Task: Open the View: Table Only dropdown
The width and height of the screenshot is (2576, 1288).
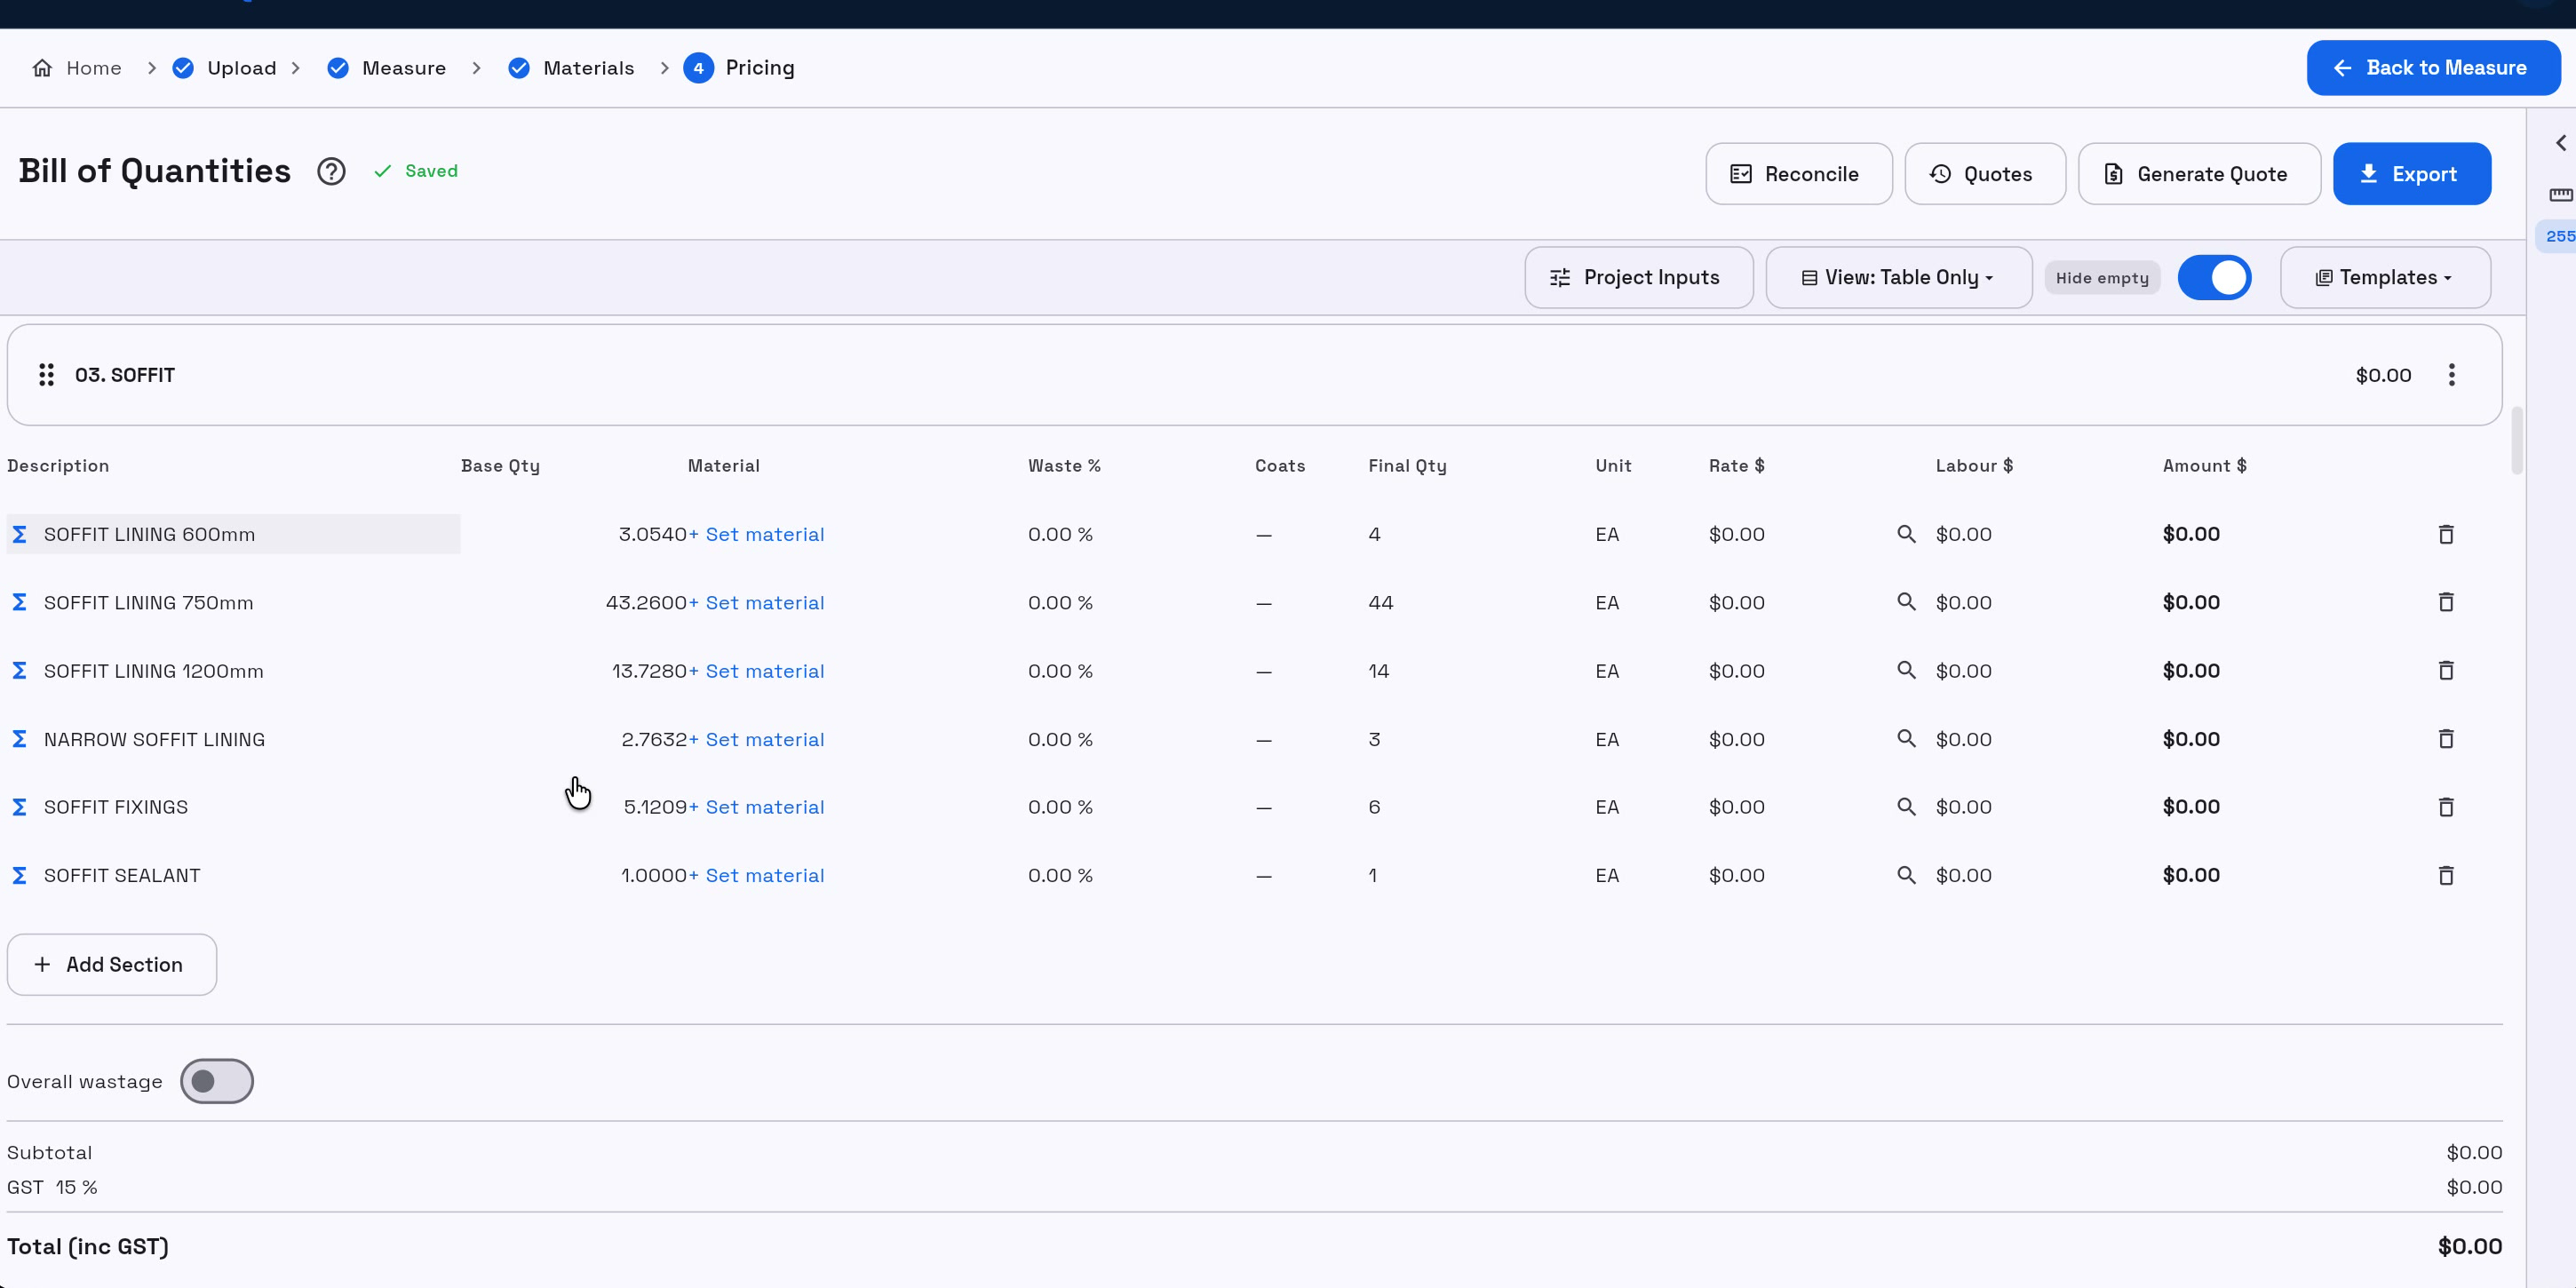Action: (1898, 278)
